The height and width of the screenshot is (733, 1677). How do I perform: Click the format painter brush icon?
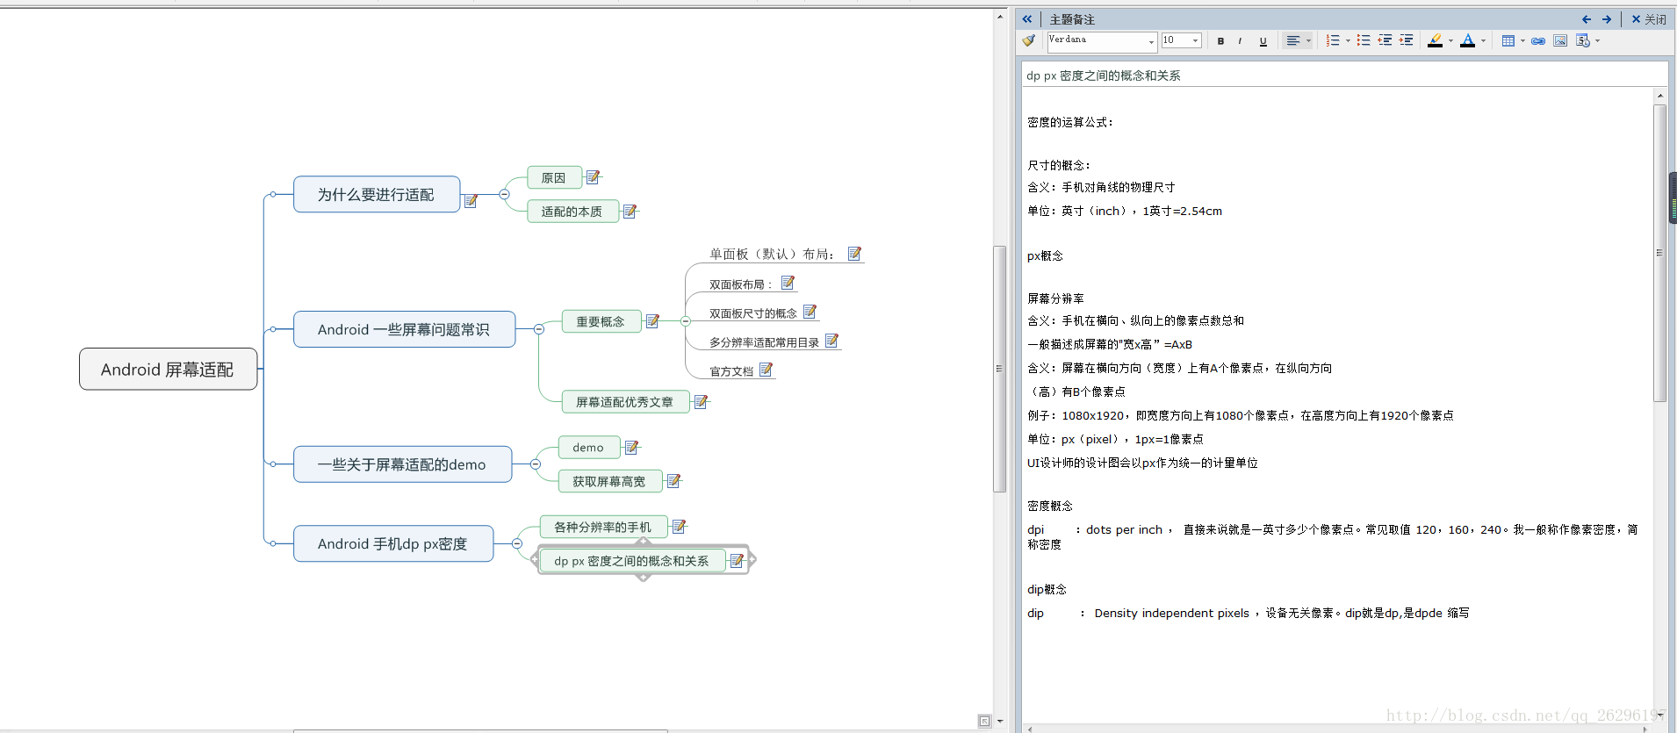pos(1029,40)
